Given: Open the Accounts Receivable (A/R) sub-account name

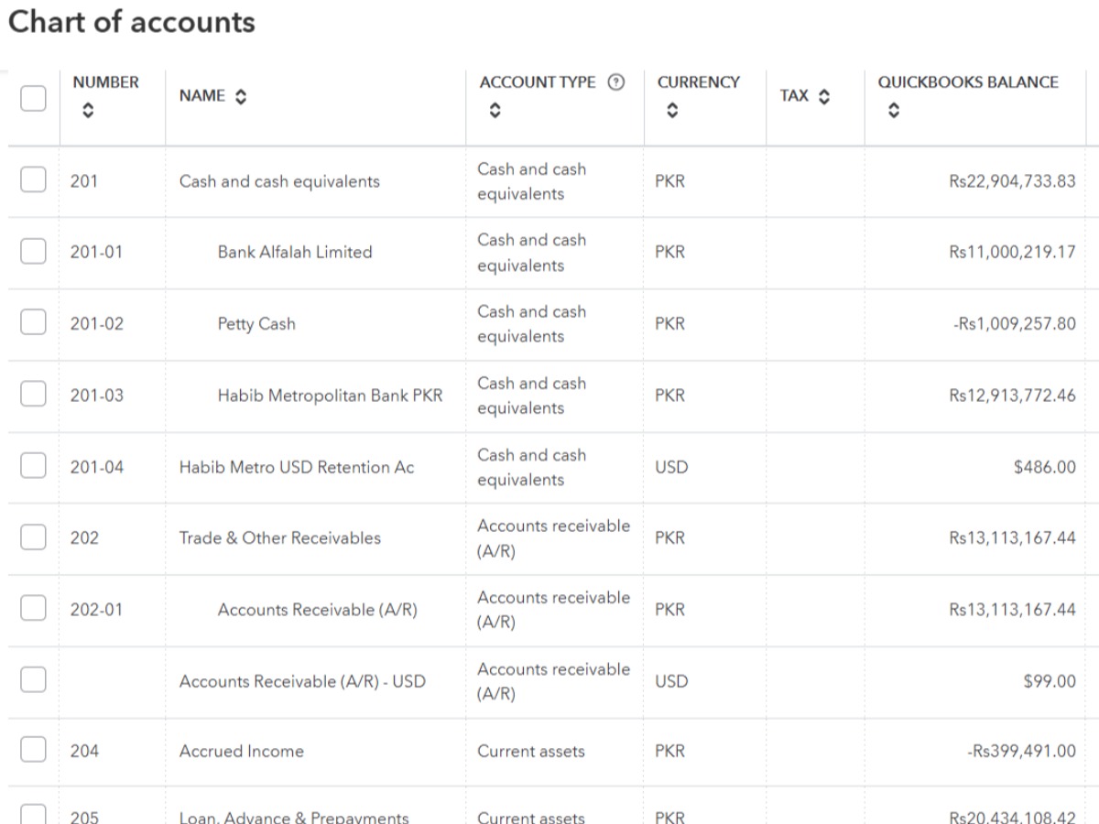Looking at the screenshot, I should (x=318, y=610).
